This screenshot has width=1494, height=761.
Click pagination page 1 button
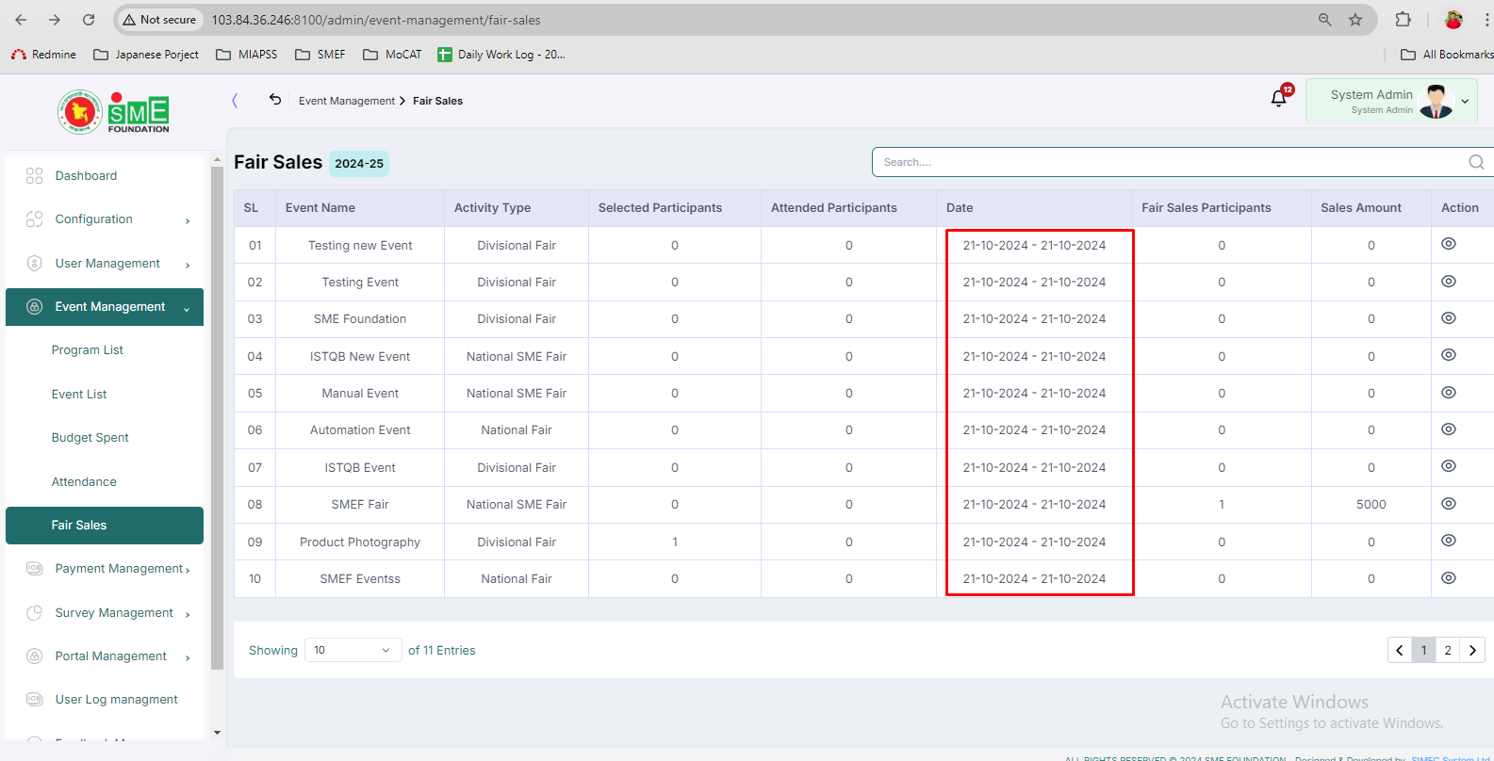1423,650
